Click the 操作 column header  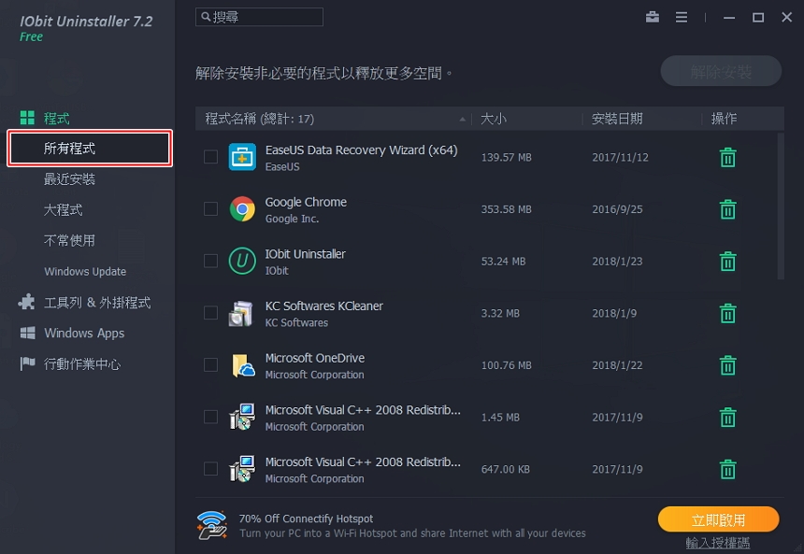coord(724,119)
